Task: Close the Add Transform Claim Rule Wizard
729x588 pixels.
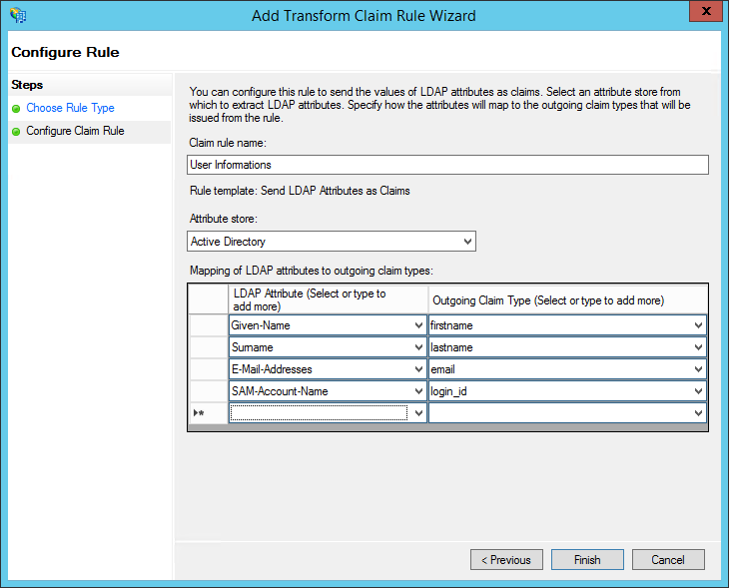Action: tap(706, 11)
